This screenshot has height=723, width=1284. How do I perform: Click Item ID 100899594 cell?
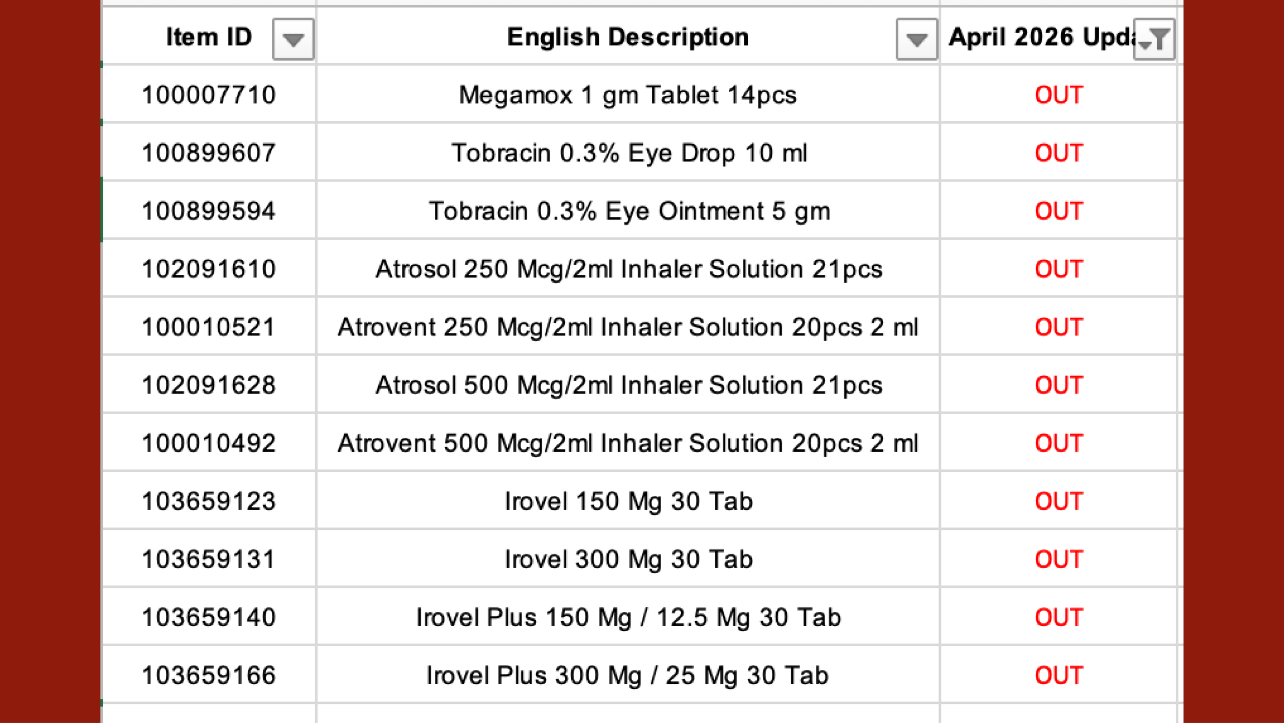tap(209, 211)
